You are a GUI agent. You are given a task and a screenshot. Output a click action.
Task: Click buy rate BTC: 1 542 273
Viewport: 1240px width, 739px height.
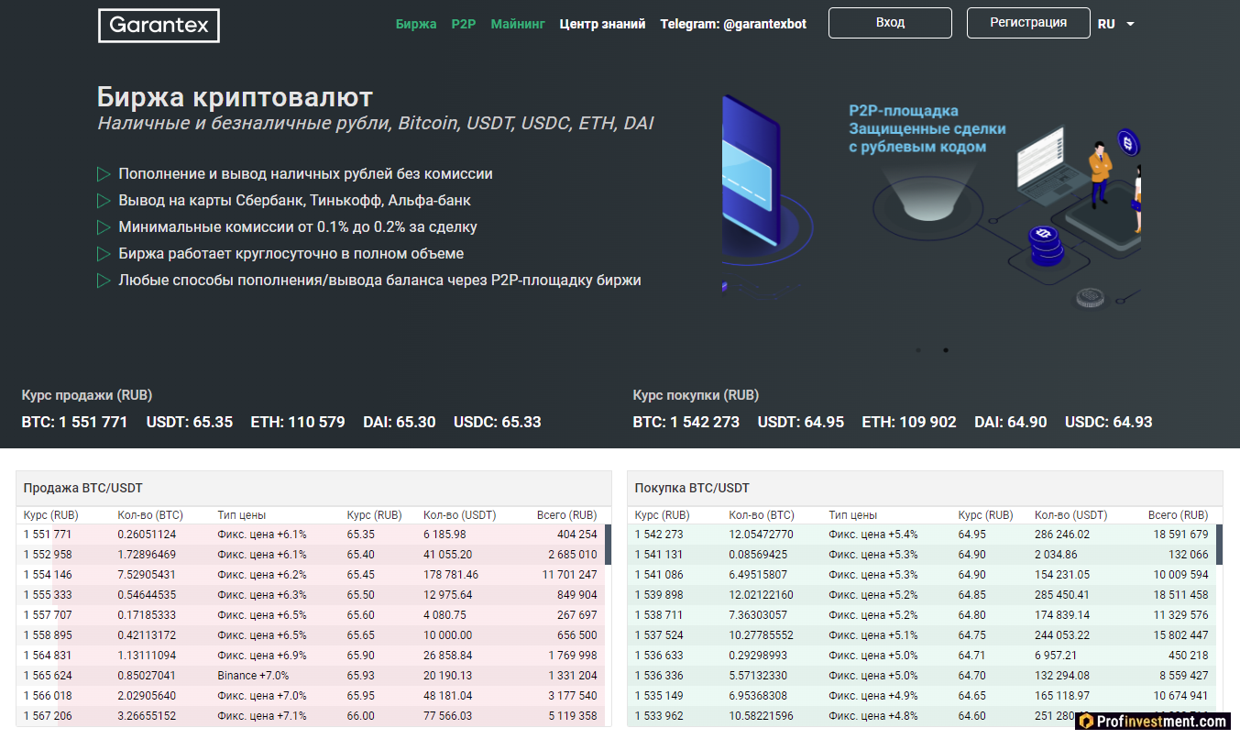click(x=686, y=422)
